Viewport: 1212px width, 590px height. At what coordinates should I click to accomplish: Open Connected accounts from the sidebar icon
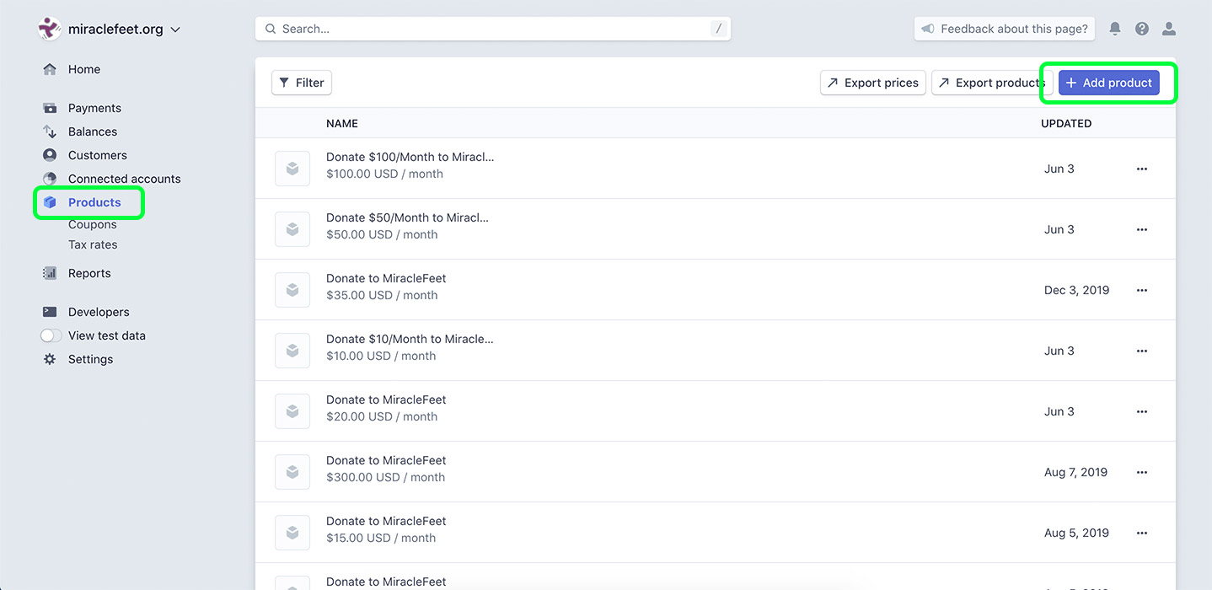click(50, 179)
